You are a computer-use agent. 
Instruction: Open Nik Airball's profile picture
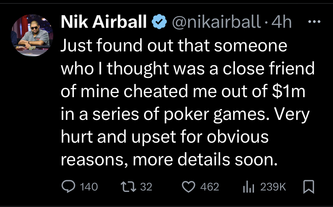[x=32, y=35]
